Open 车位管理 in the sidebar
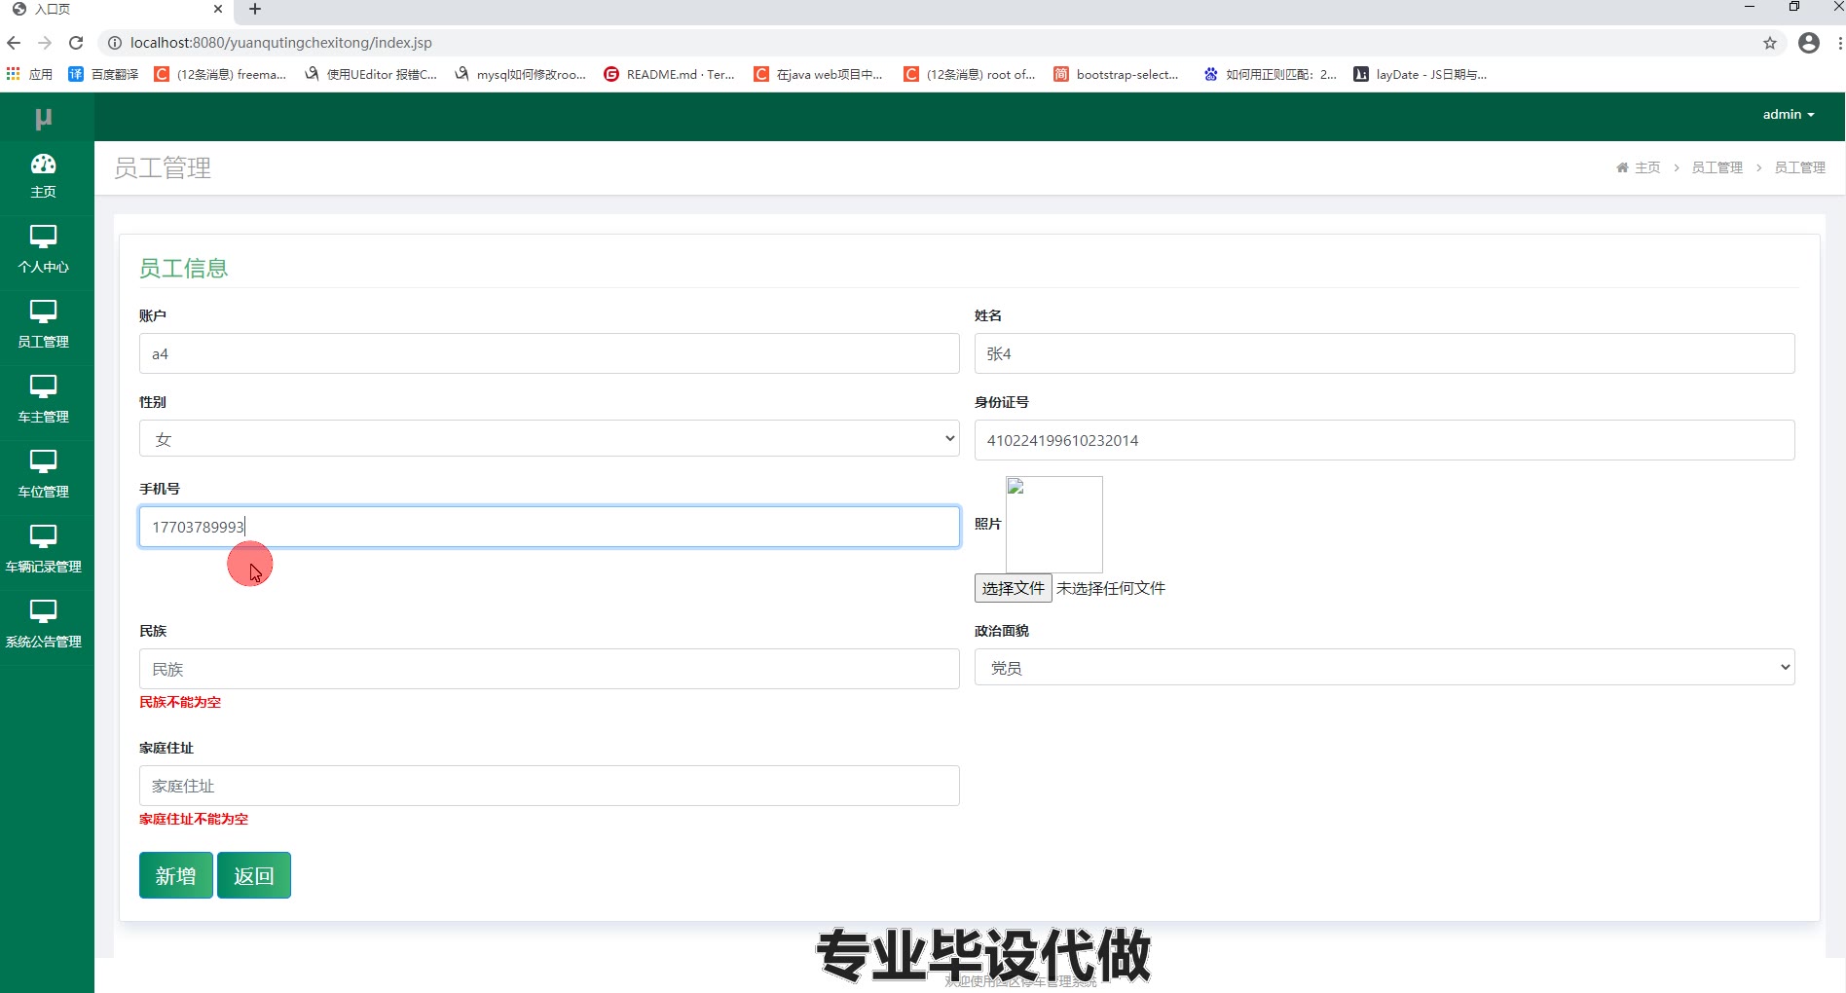The image size is (1846, 993). coord(44,475)
